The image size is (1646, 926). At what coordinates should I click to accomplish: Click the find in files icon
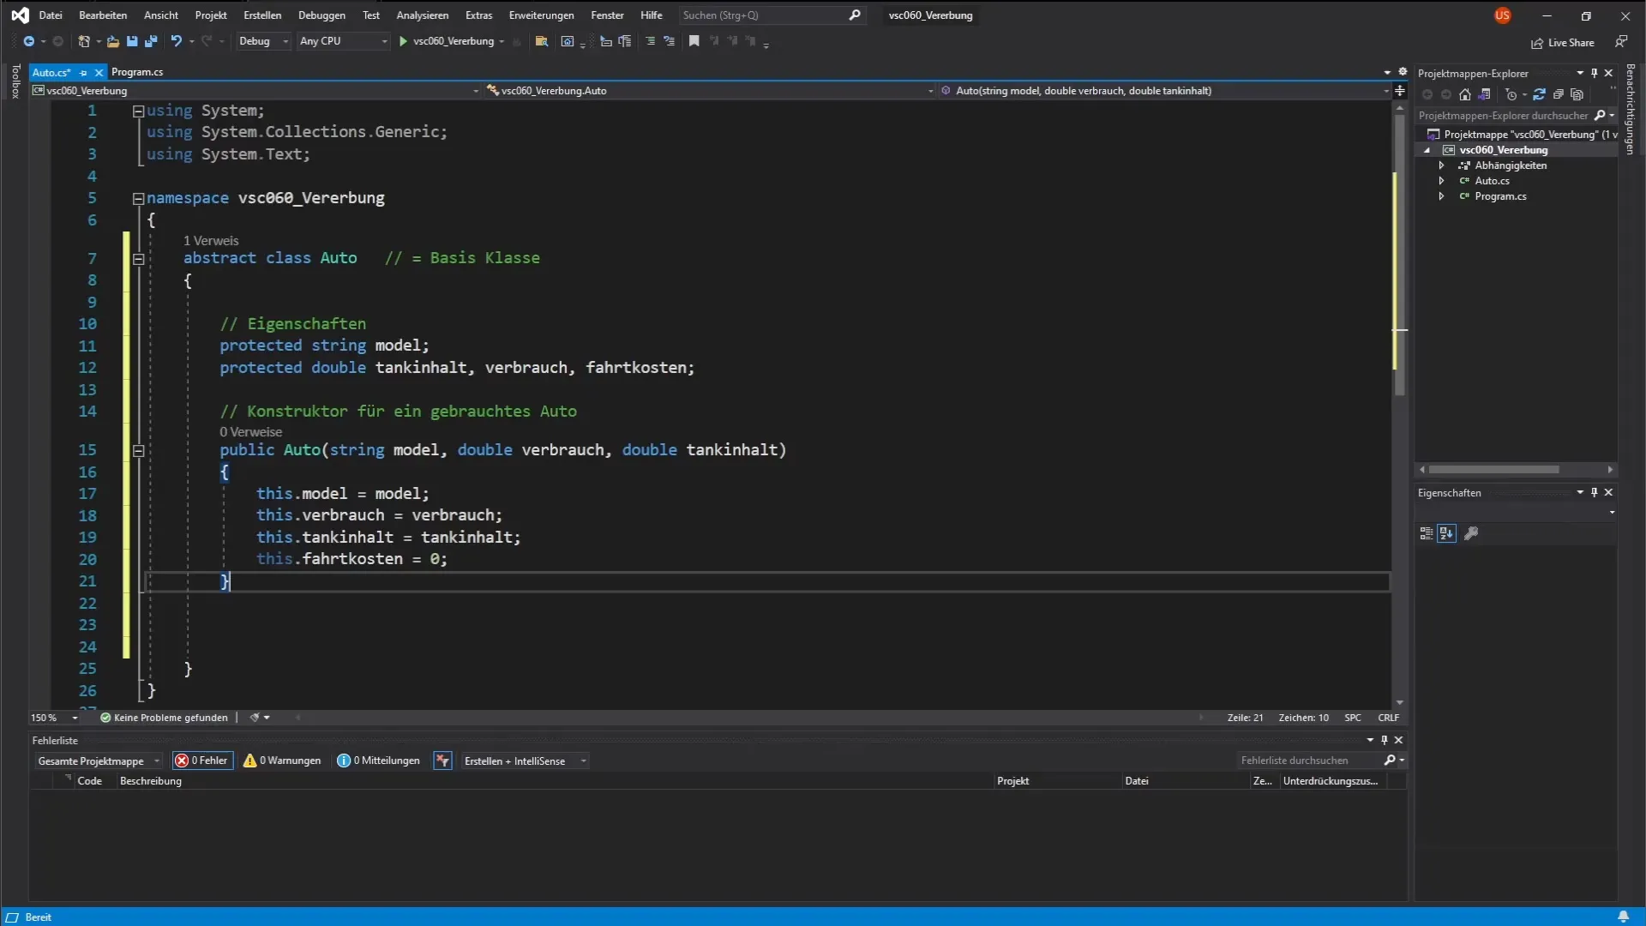pos(541,41)
